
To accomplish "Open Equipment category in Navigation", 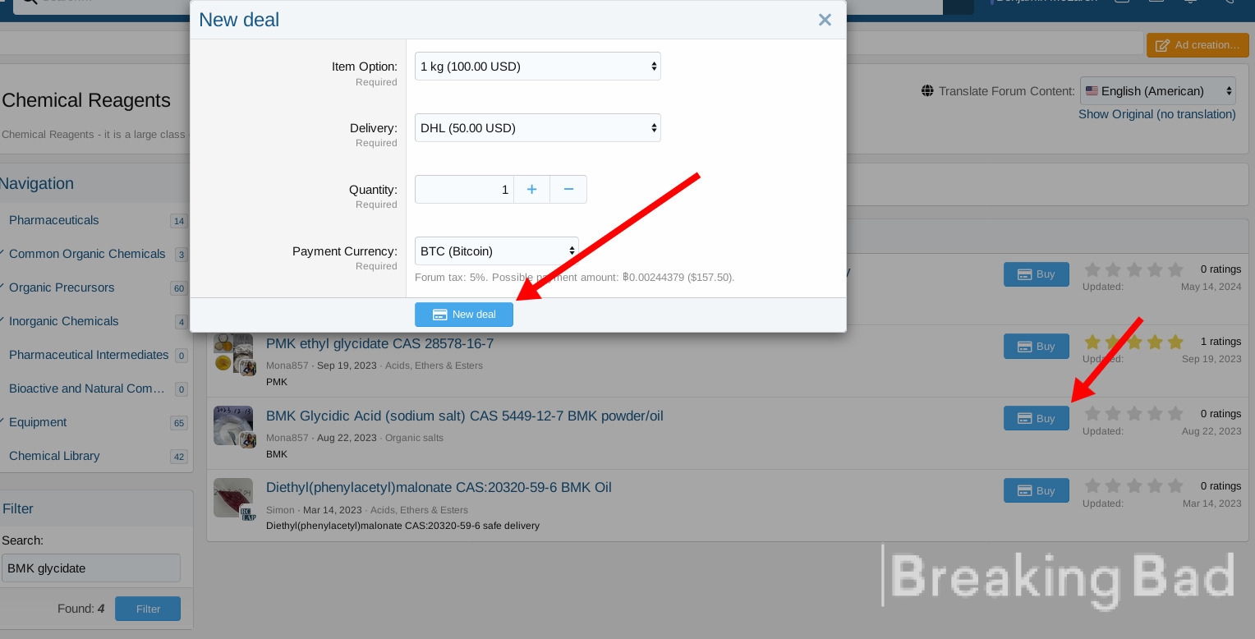I will coord(38,422).
